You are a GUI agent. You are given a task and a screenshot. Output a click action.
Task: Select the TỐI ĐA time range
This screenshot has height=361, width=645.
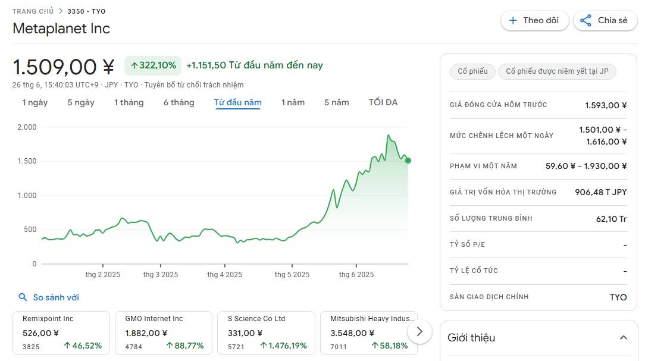coord(383,102)
